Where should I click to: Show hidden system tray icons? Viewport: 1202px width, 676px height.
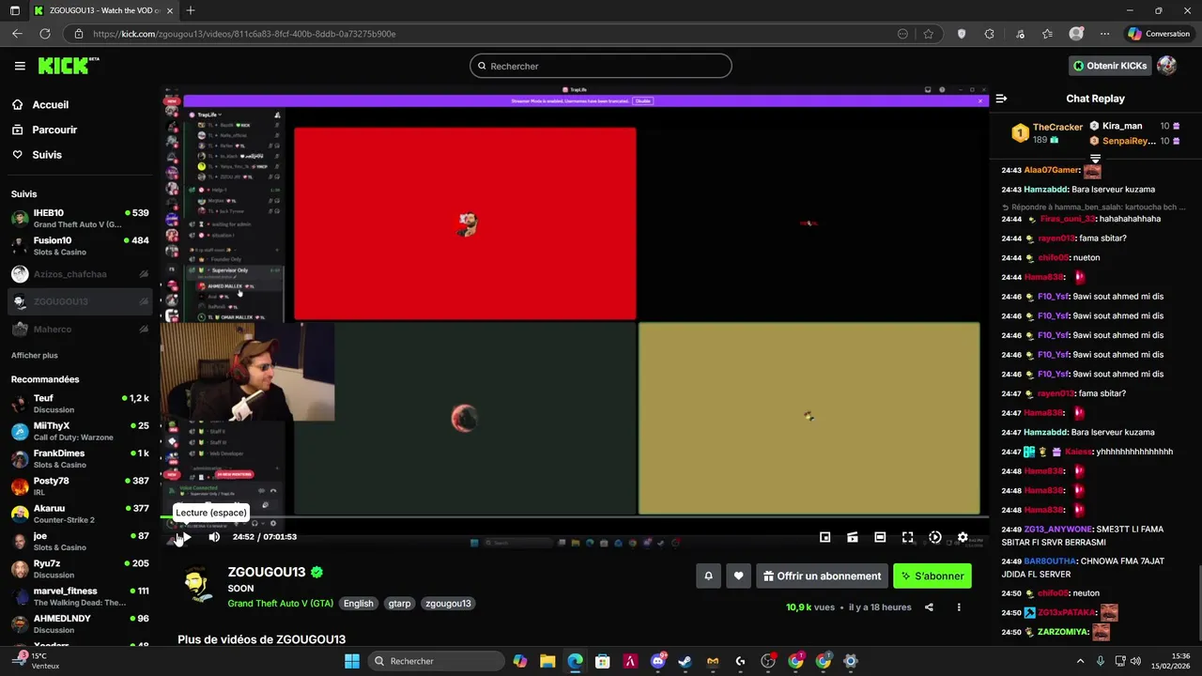click(1080, 661)
